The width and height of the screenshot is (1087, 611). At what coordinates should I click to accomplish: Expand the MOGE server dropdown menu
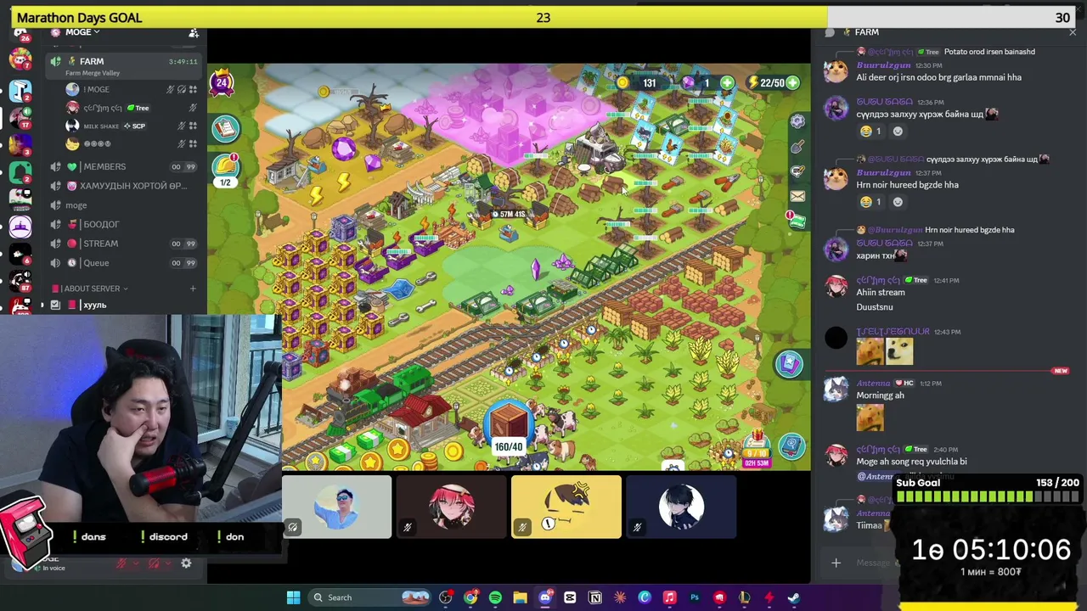click(x=82, y=32)
